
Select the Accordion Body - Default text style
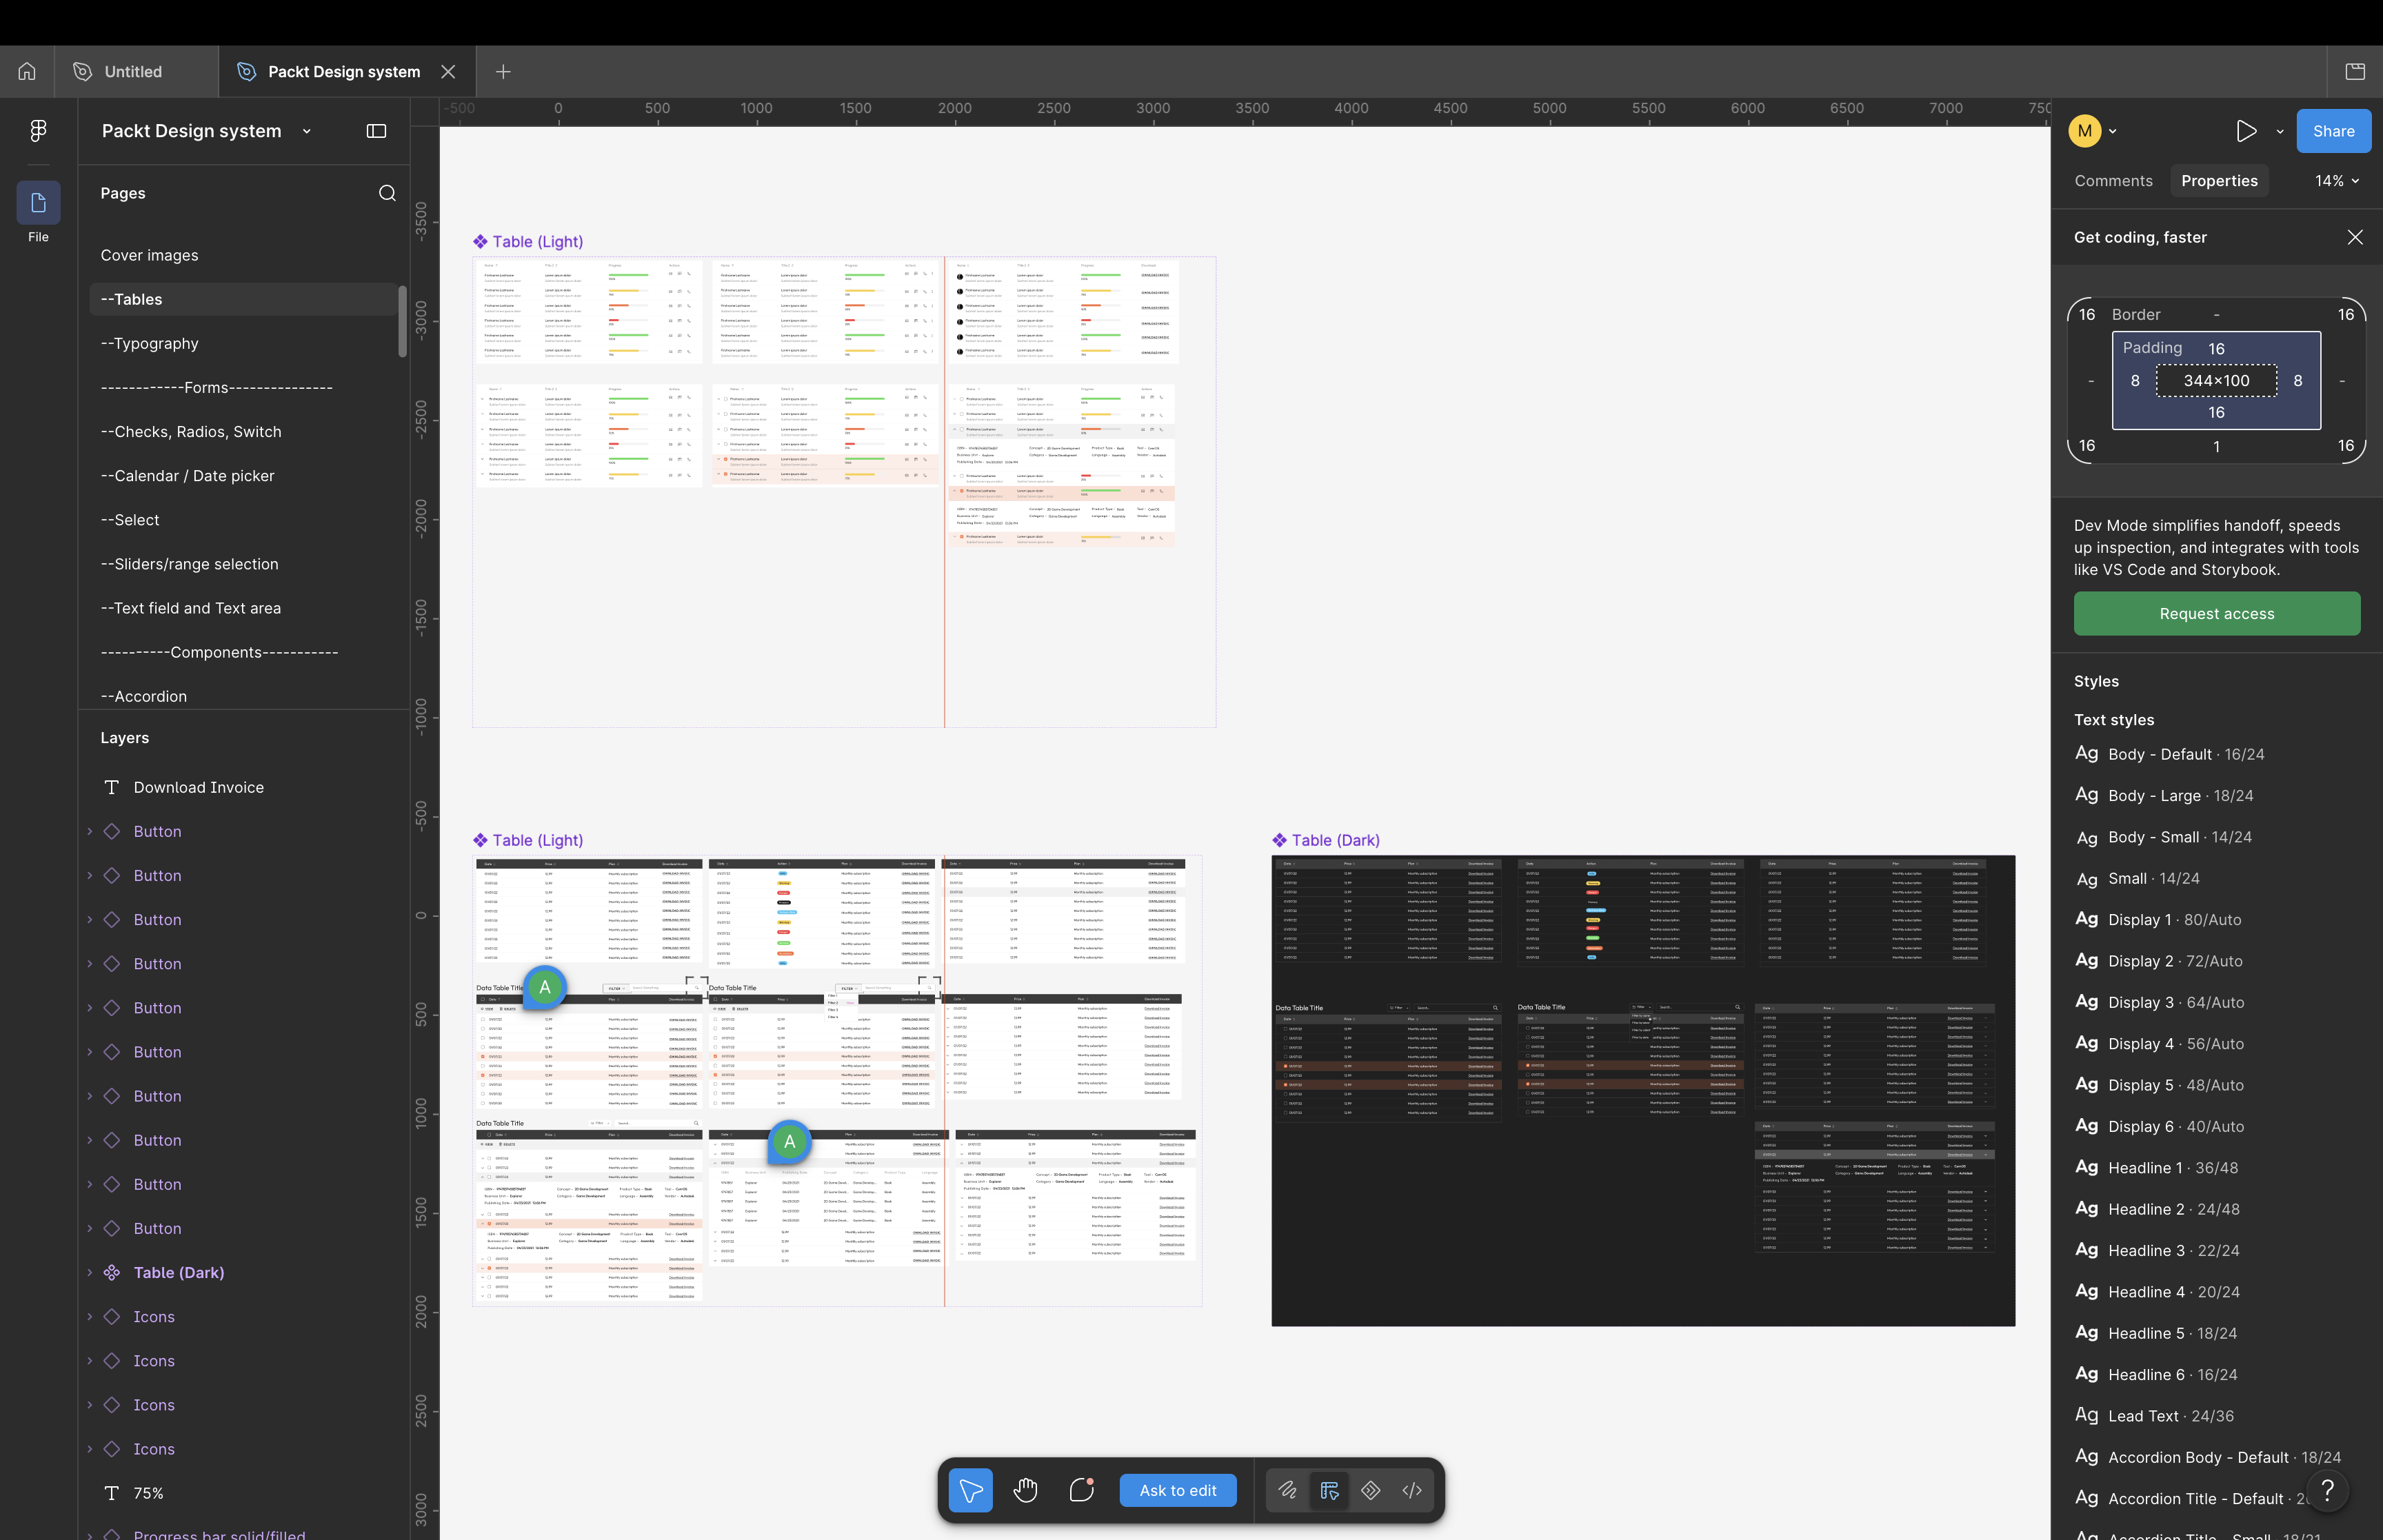pyautogui.click(x=2207, y=1457)
